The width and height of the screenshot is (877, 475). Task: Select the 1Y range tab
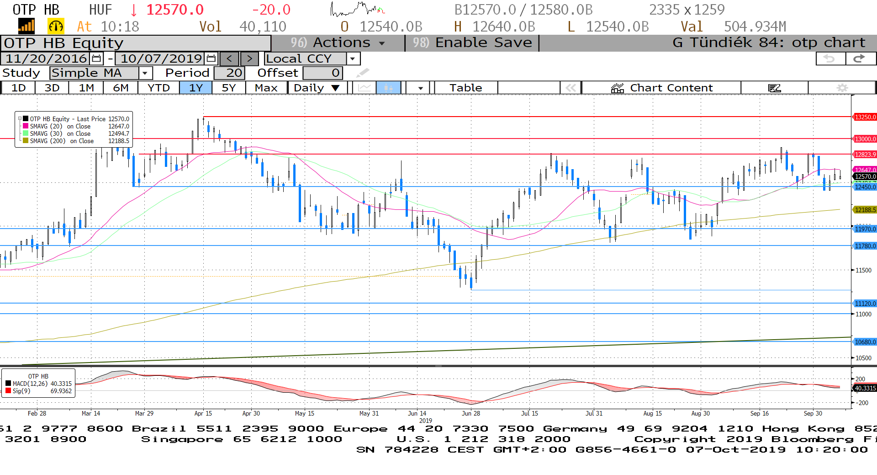click(x=195, y=88)
